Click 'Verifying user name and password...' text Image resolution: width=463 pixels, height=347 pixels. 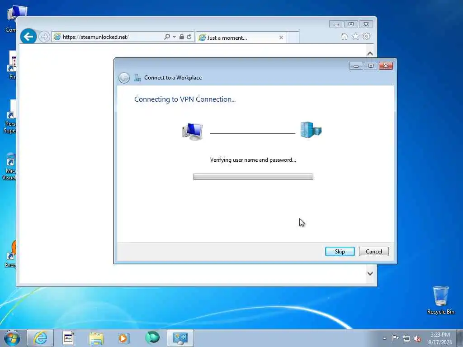253,160
